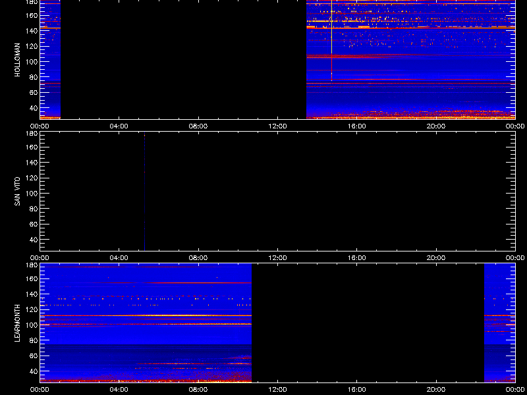The height and width of the screenshot is (395, 527).
Task: Select the 140 frequency label on Learmonth axis
Action: [x=31, y=294]
